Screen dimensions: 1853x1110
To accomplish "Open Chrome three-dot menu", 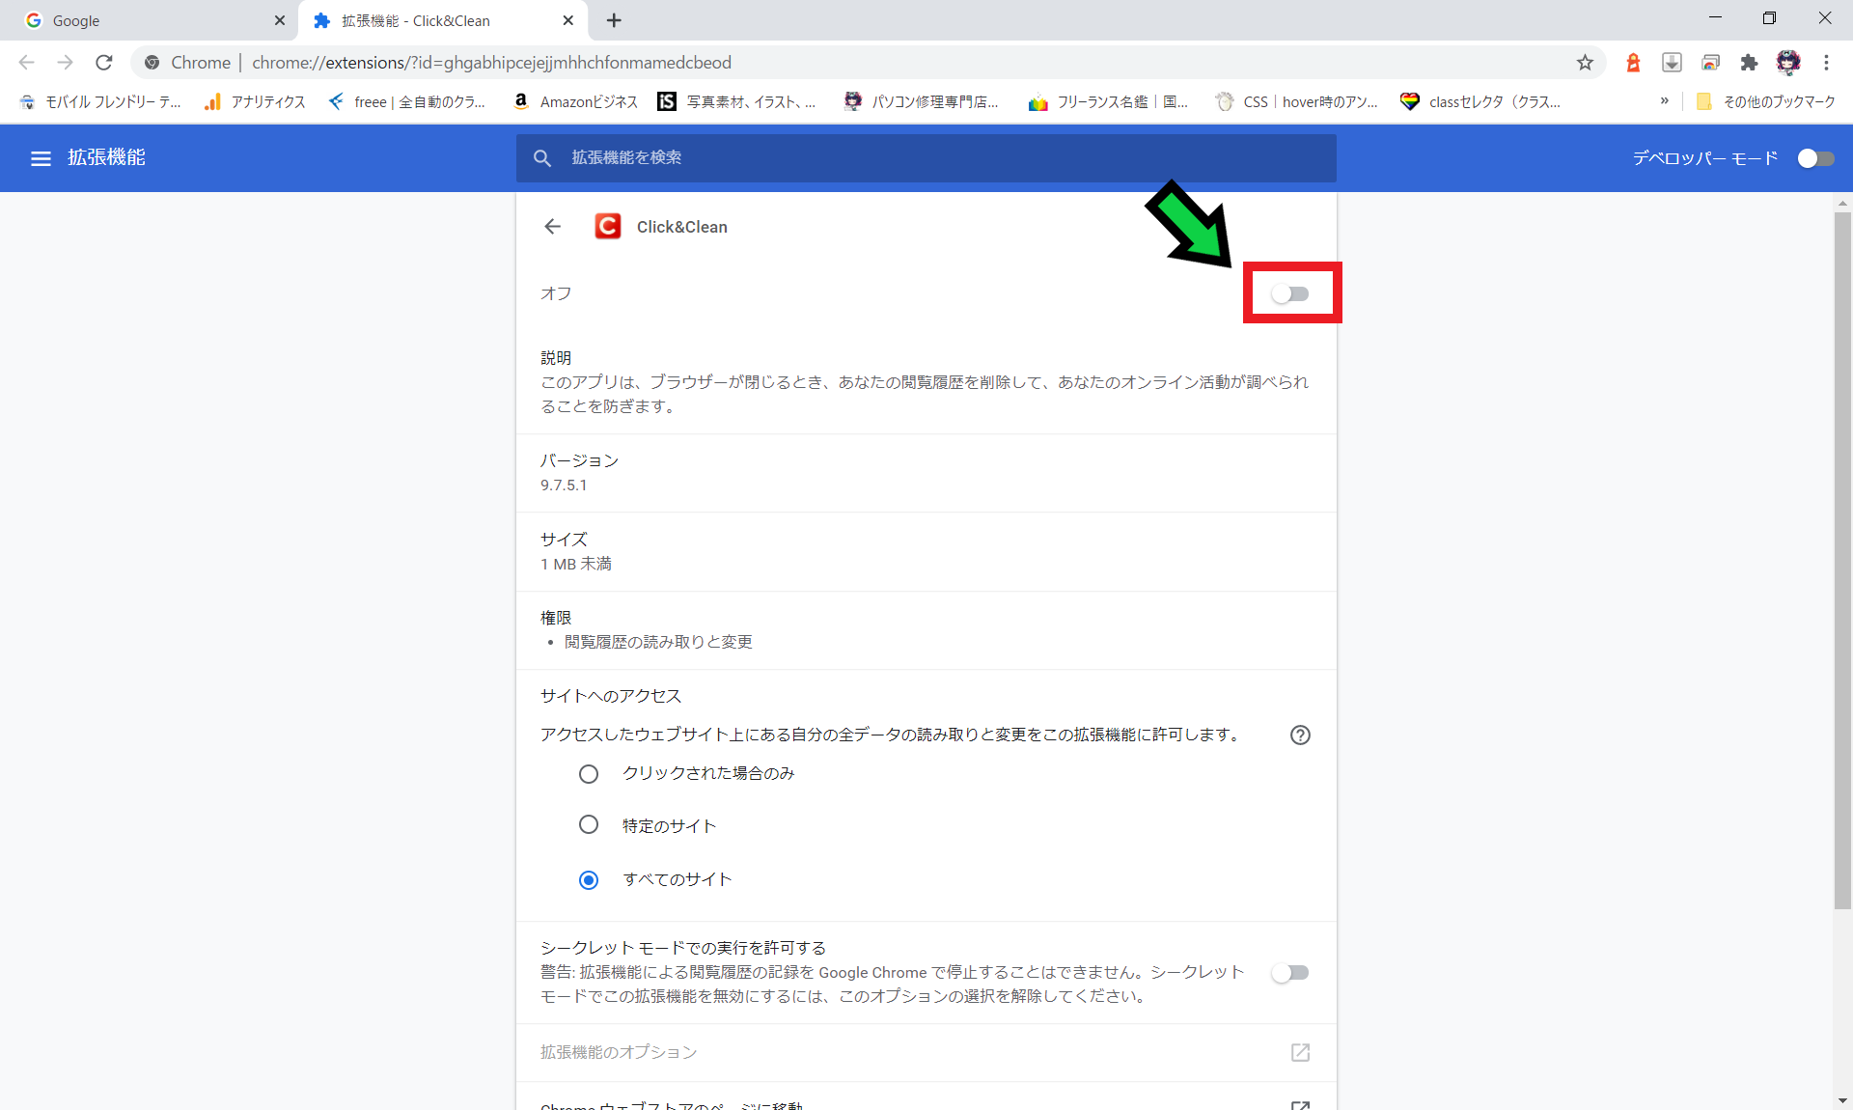I will point(1826,63).
